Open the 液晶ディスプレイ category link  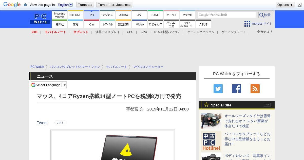coord(107,32)
